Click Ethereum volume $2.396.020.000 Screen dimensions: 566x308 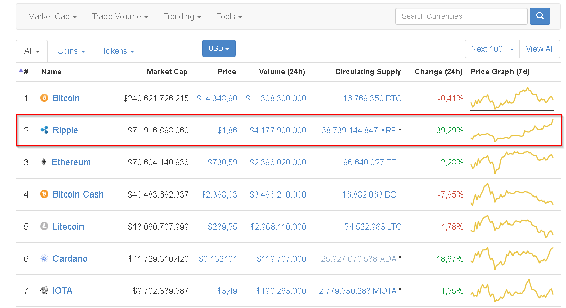pyautogui.click(x=278, y=163)
